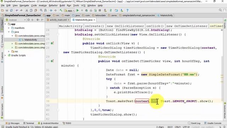Open the Navigate menu
This screenshot has height=128, width=227.
tap(24, 6)
